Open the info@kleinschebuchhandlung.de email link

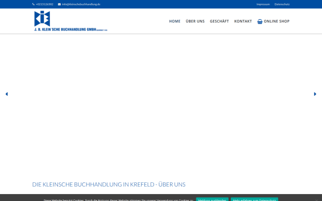pos(81,4)
